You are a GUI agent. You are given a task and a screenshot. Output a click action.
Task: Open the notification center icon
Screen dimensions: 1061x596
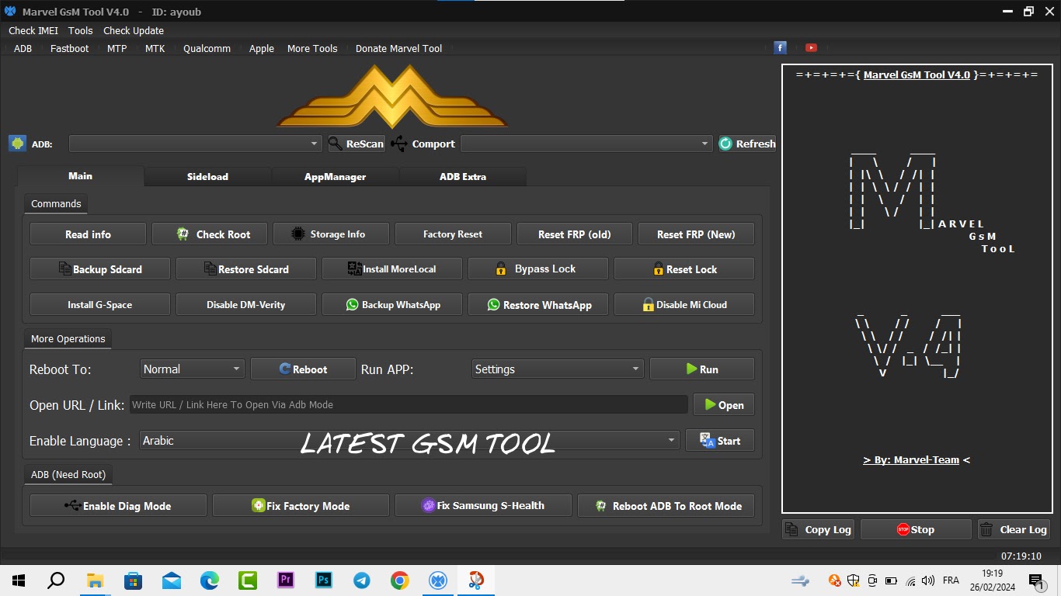1036,580
